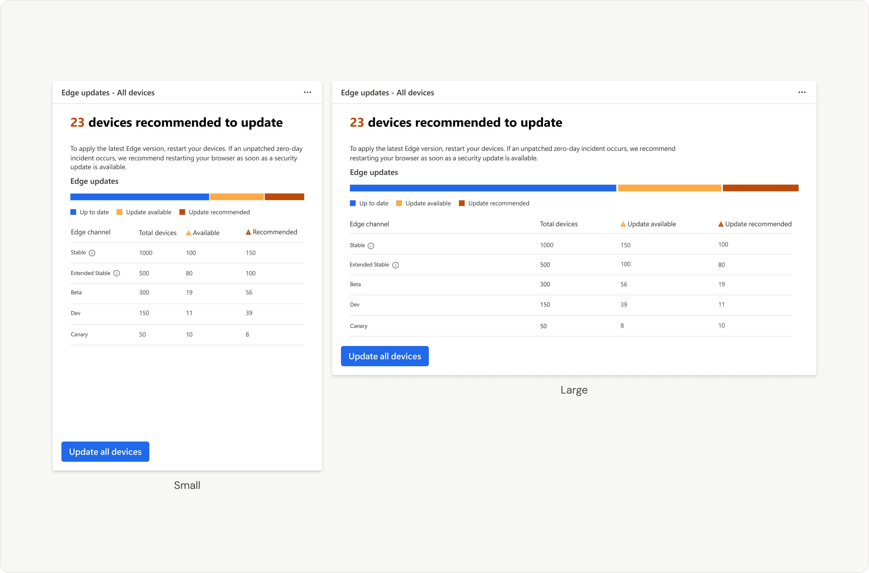Click dark orange Update recommended legend swatch in Small card
Screen dimensions: 869x573
[182, 212]
